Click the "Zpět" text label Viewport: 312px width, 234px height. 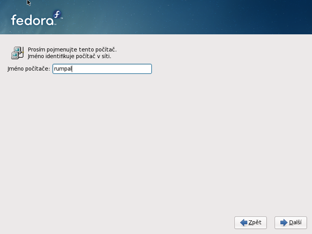click(255, 223)
